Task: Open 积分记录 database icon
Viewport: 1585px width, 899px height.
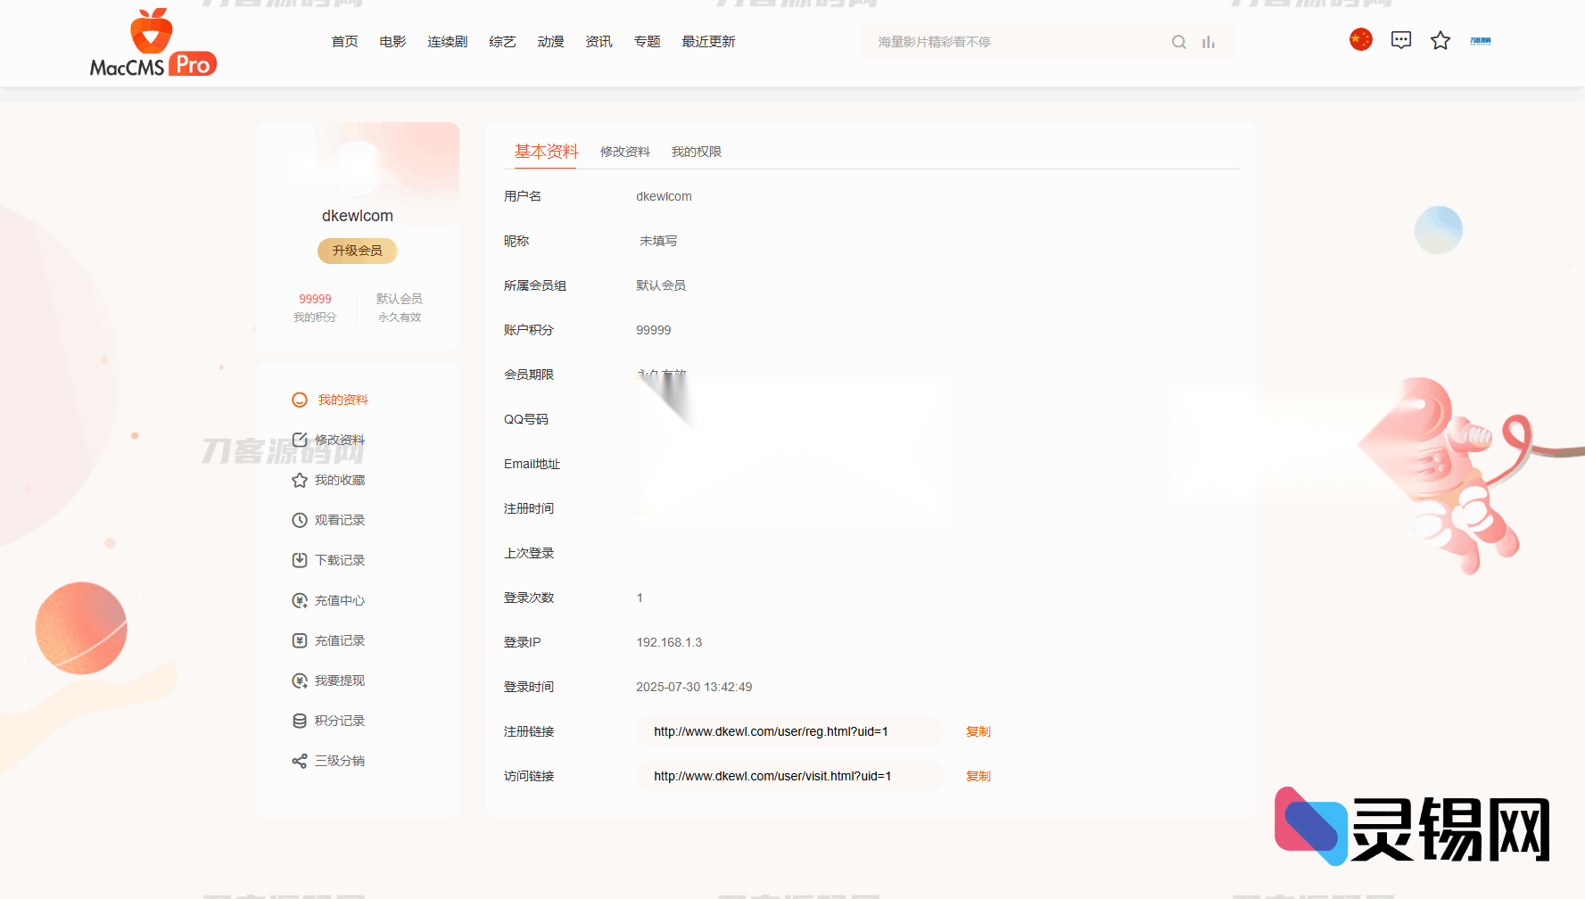Action: point(300,721)
